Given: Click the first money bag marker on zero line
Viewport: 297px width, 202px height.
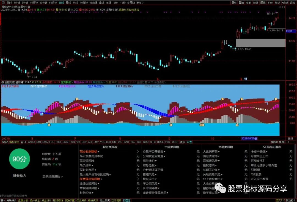Looking at the screenshot, I should [x=49, y=125].
